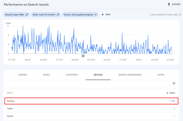Click the annotation marker on chart timeline
183x121 pixels.
coord(83,56)
